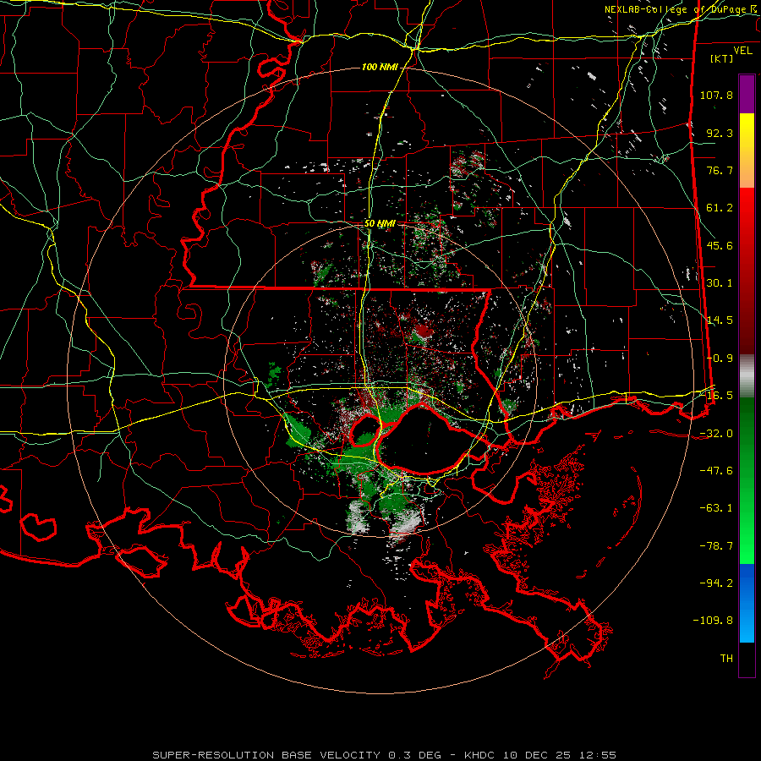Click the 14.5 scale value
The height and width of the screenshot is (761, 761).
pyautogui.click(x=720, y=320)
